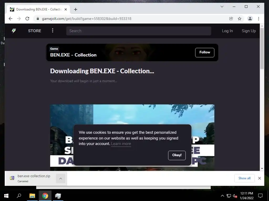Open the cookie Learn more link

(x=121, y=144)
